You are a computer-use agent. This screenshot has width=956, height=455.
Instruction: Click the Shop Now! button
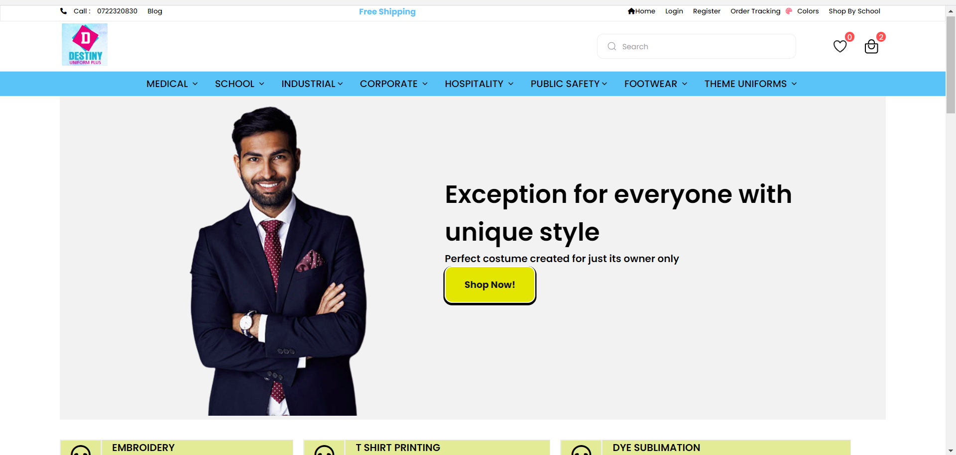(490, 285)
